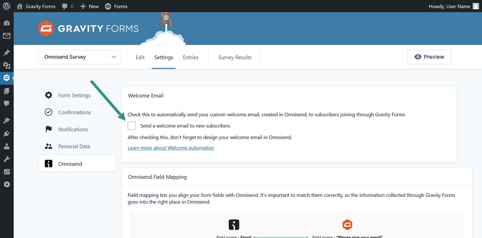Image resolution: width=482 pixels, height=238 pixels.
Task: Click the Omnisend logo in settings nav
Action: pyautogui.click(x=49, y=164)
